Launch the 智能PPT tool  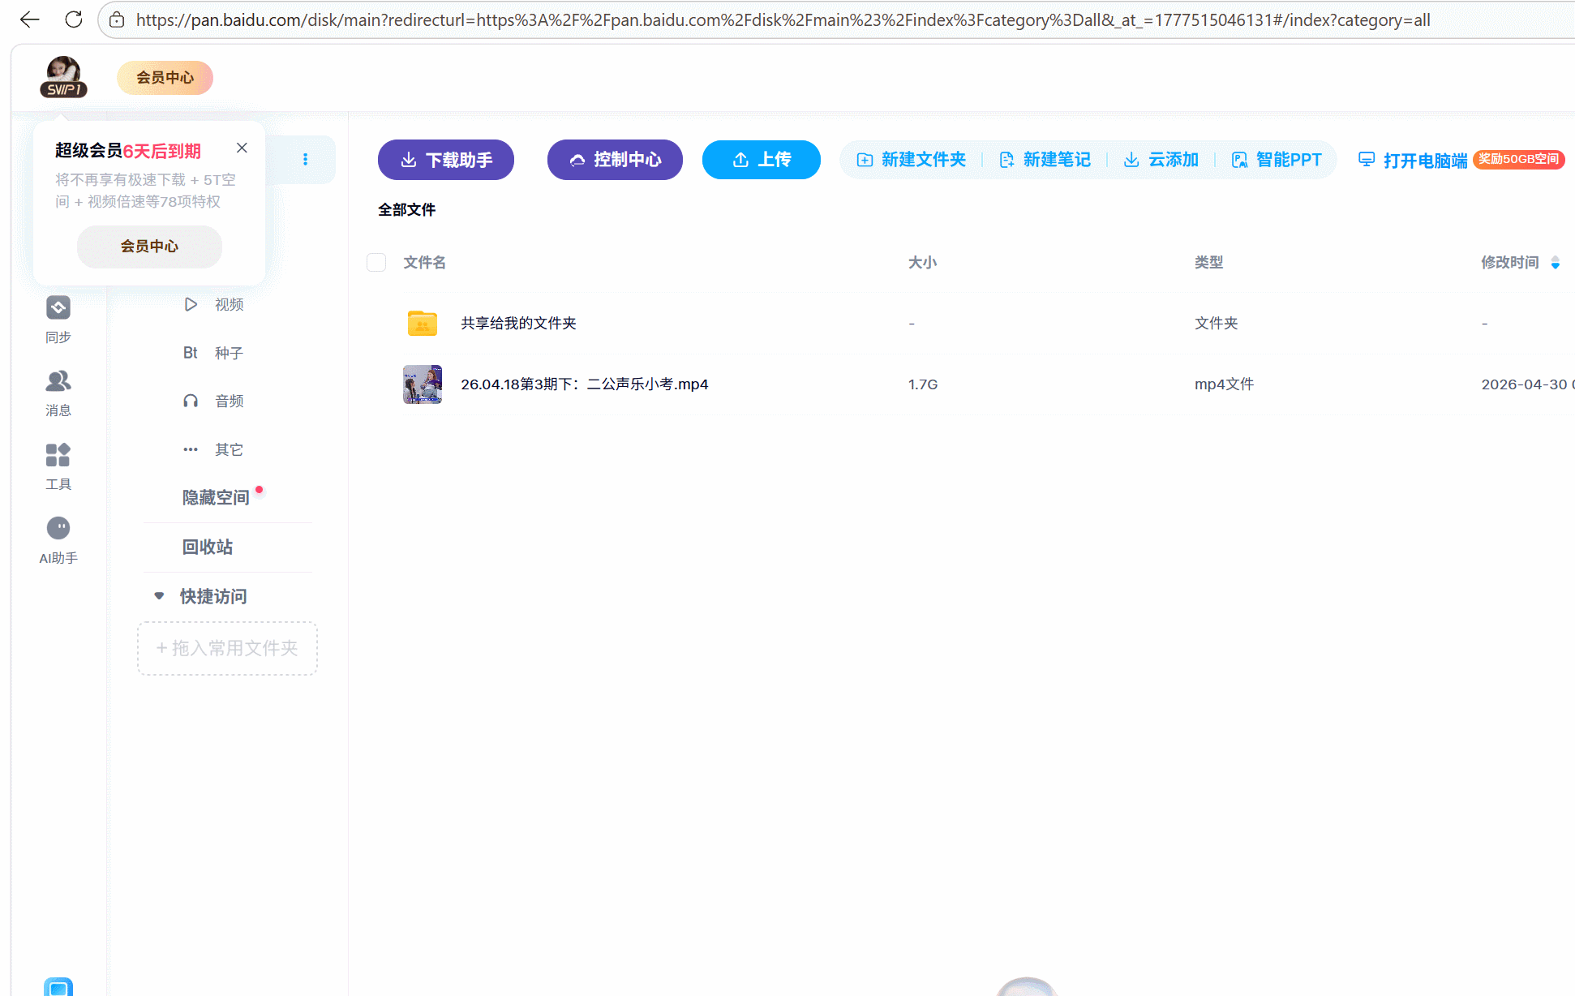(1277, 160)
